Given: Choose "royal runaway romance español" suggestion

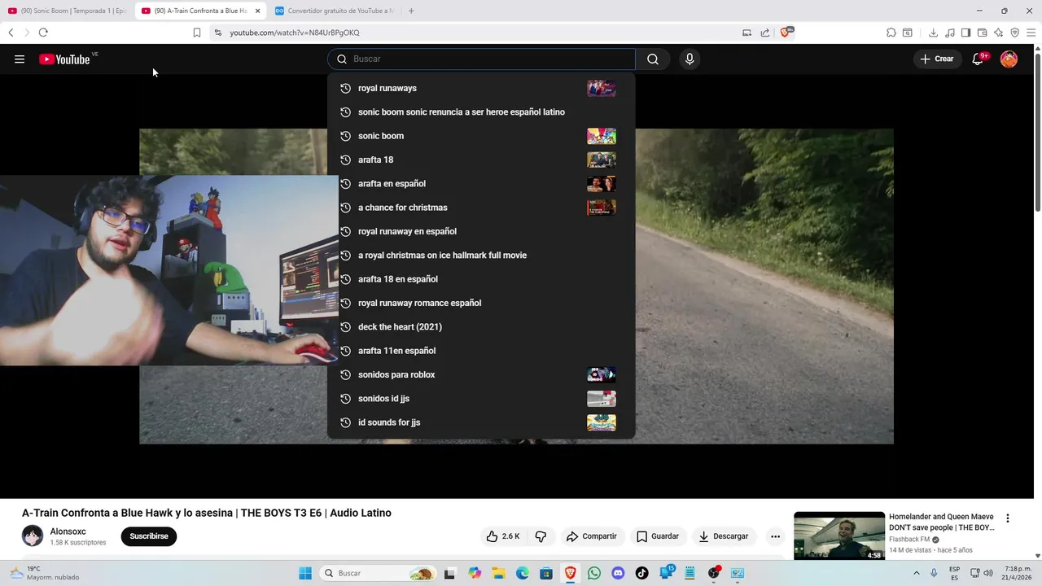Looking at the screenshot, I should tap(480, 303).
